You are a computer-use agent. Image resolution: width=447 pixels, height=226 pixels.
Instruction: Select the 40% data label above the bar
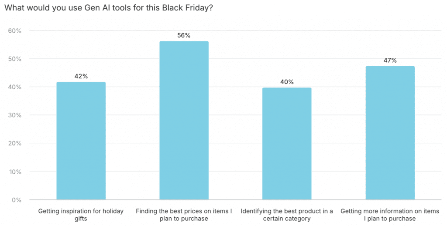coord(287,82)
